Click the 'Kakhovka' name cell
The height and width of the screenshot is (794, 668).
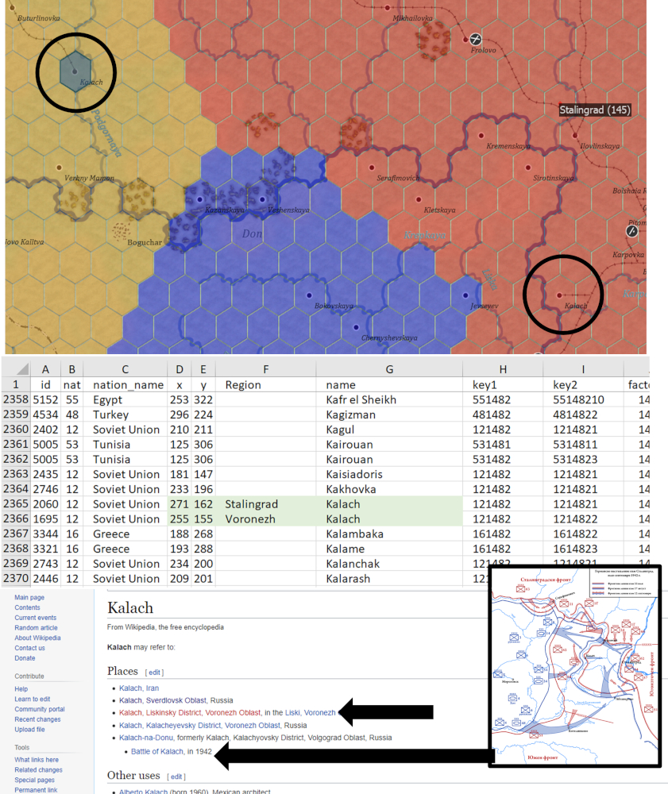click(x=389, y=488)
